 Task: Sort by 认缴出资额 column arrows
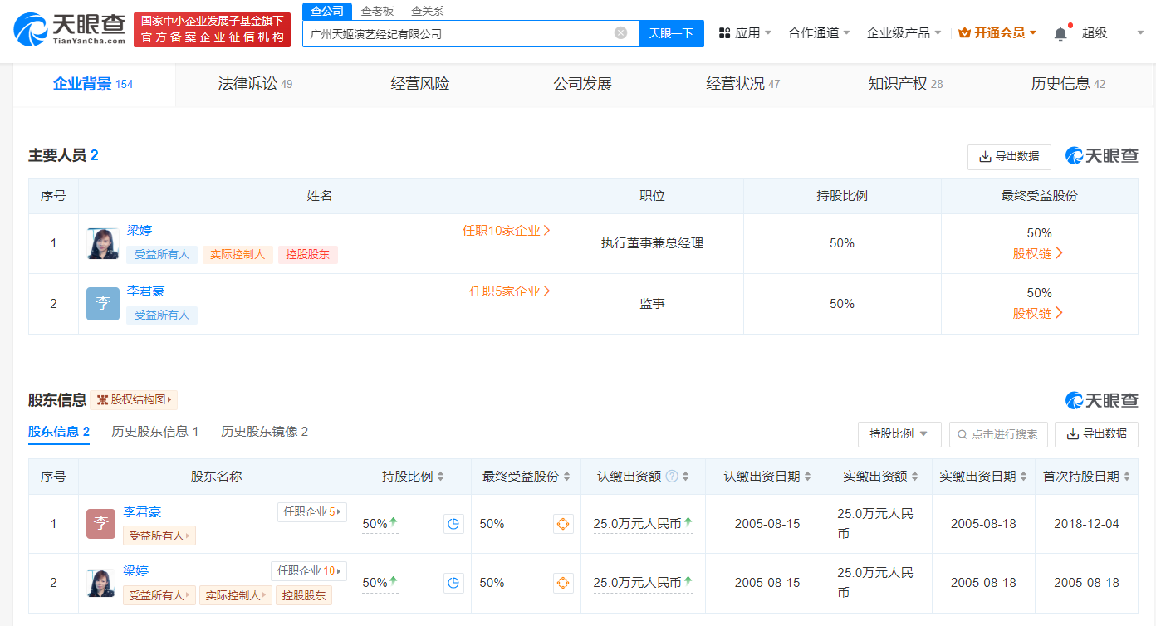[686, 477]
